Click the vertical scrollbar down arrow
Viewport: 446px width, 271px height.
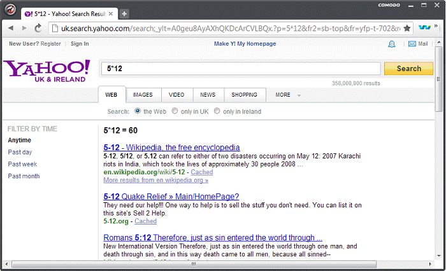tap(439, 256)
